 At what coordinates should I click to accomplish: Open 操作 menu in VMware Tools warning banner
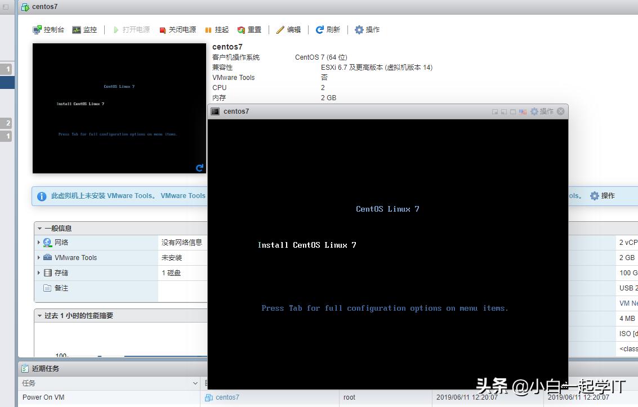pos(602,196)
